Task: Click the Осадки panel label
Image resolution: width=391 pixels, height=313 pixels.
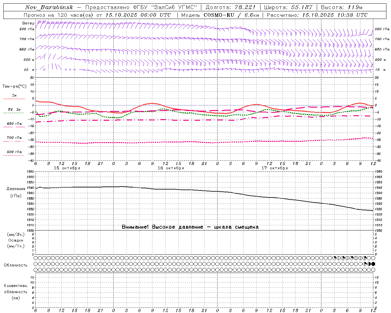Action: pos(16,240)
